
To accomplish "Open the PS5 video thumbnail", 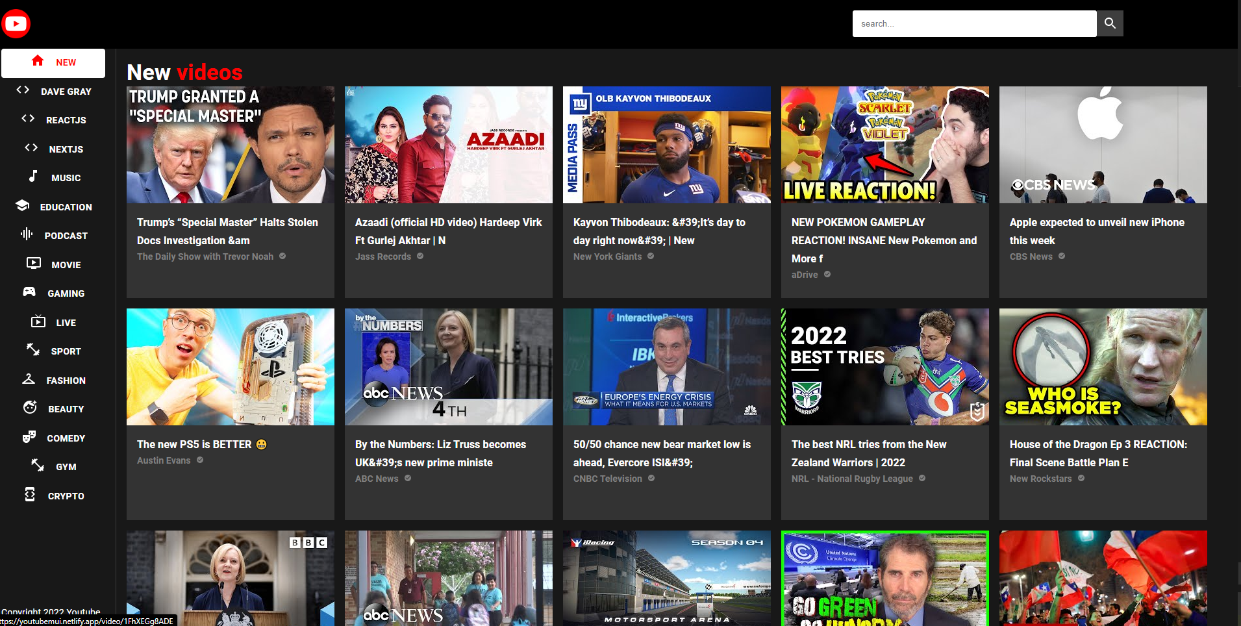I will click(231, 367).
